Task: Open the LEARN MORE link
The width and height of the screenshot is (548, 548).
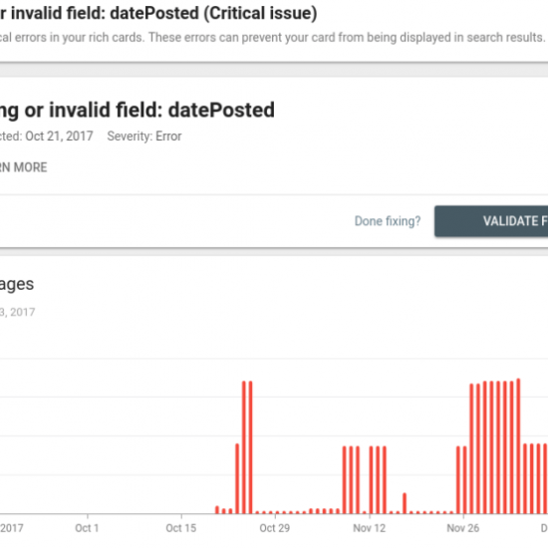Action: coord(24,167)
